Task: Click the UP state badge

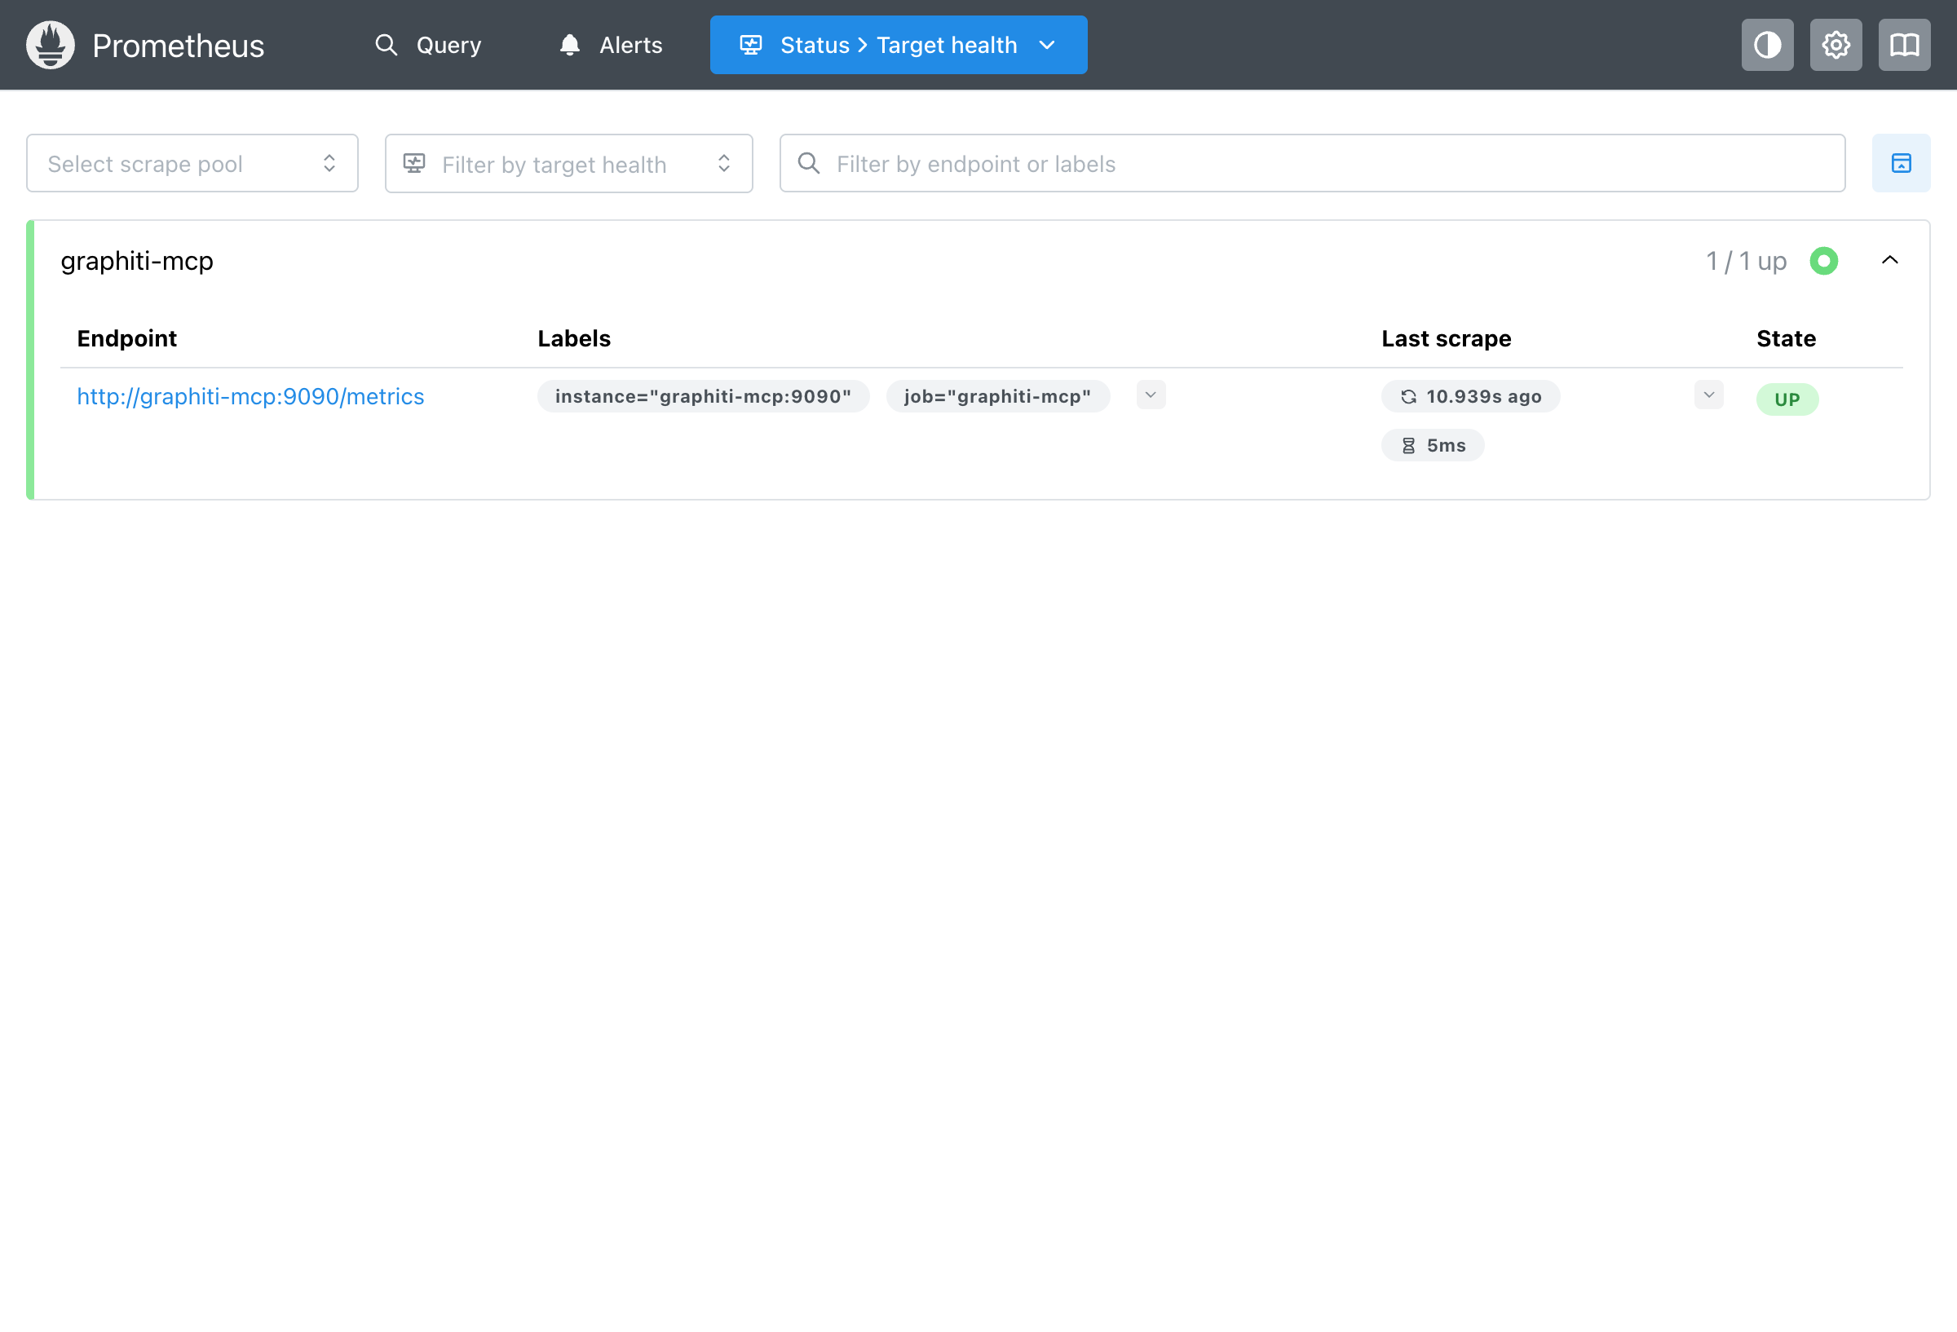Action: click(1786, 399)
